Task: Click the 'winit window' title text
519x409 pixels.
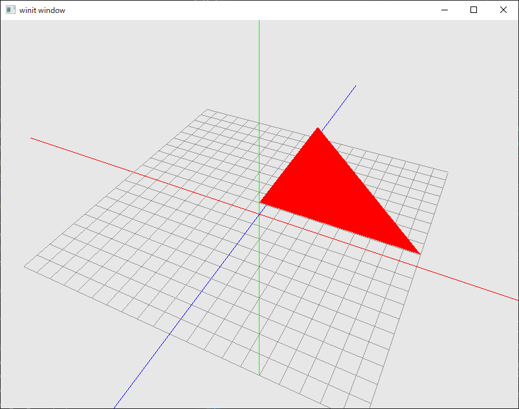Action: point(42,10)
